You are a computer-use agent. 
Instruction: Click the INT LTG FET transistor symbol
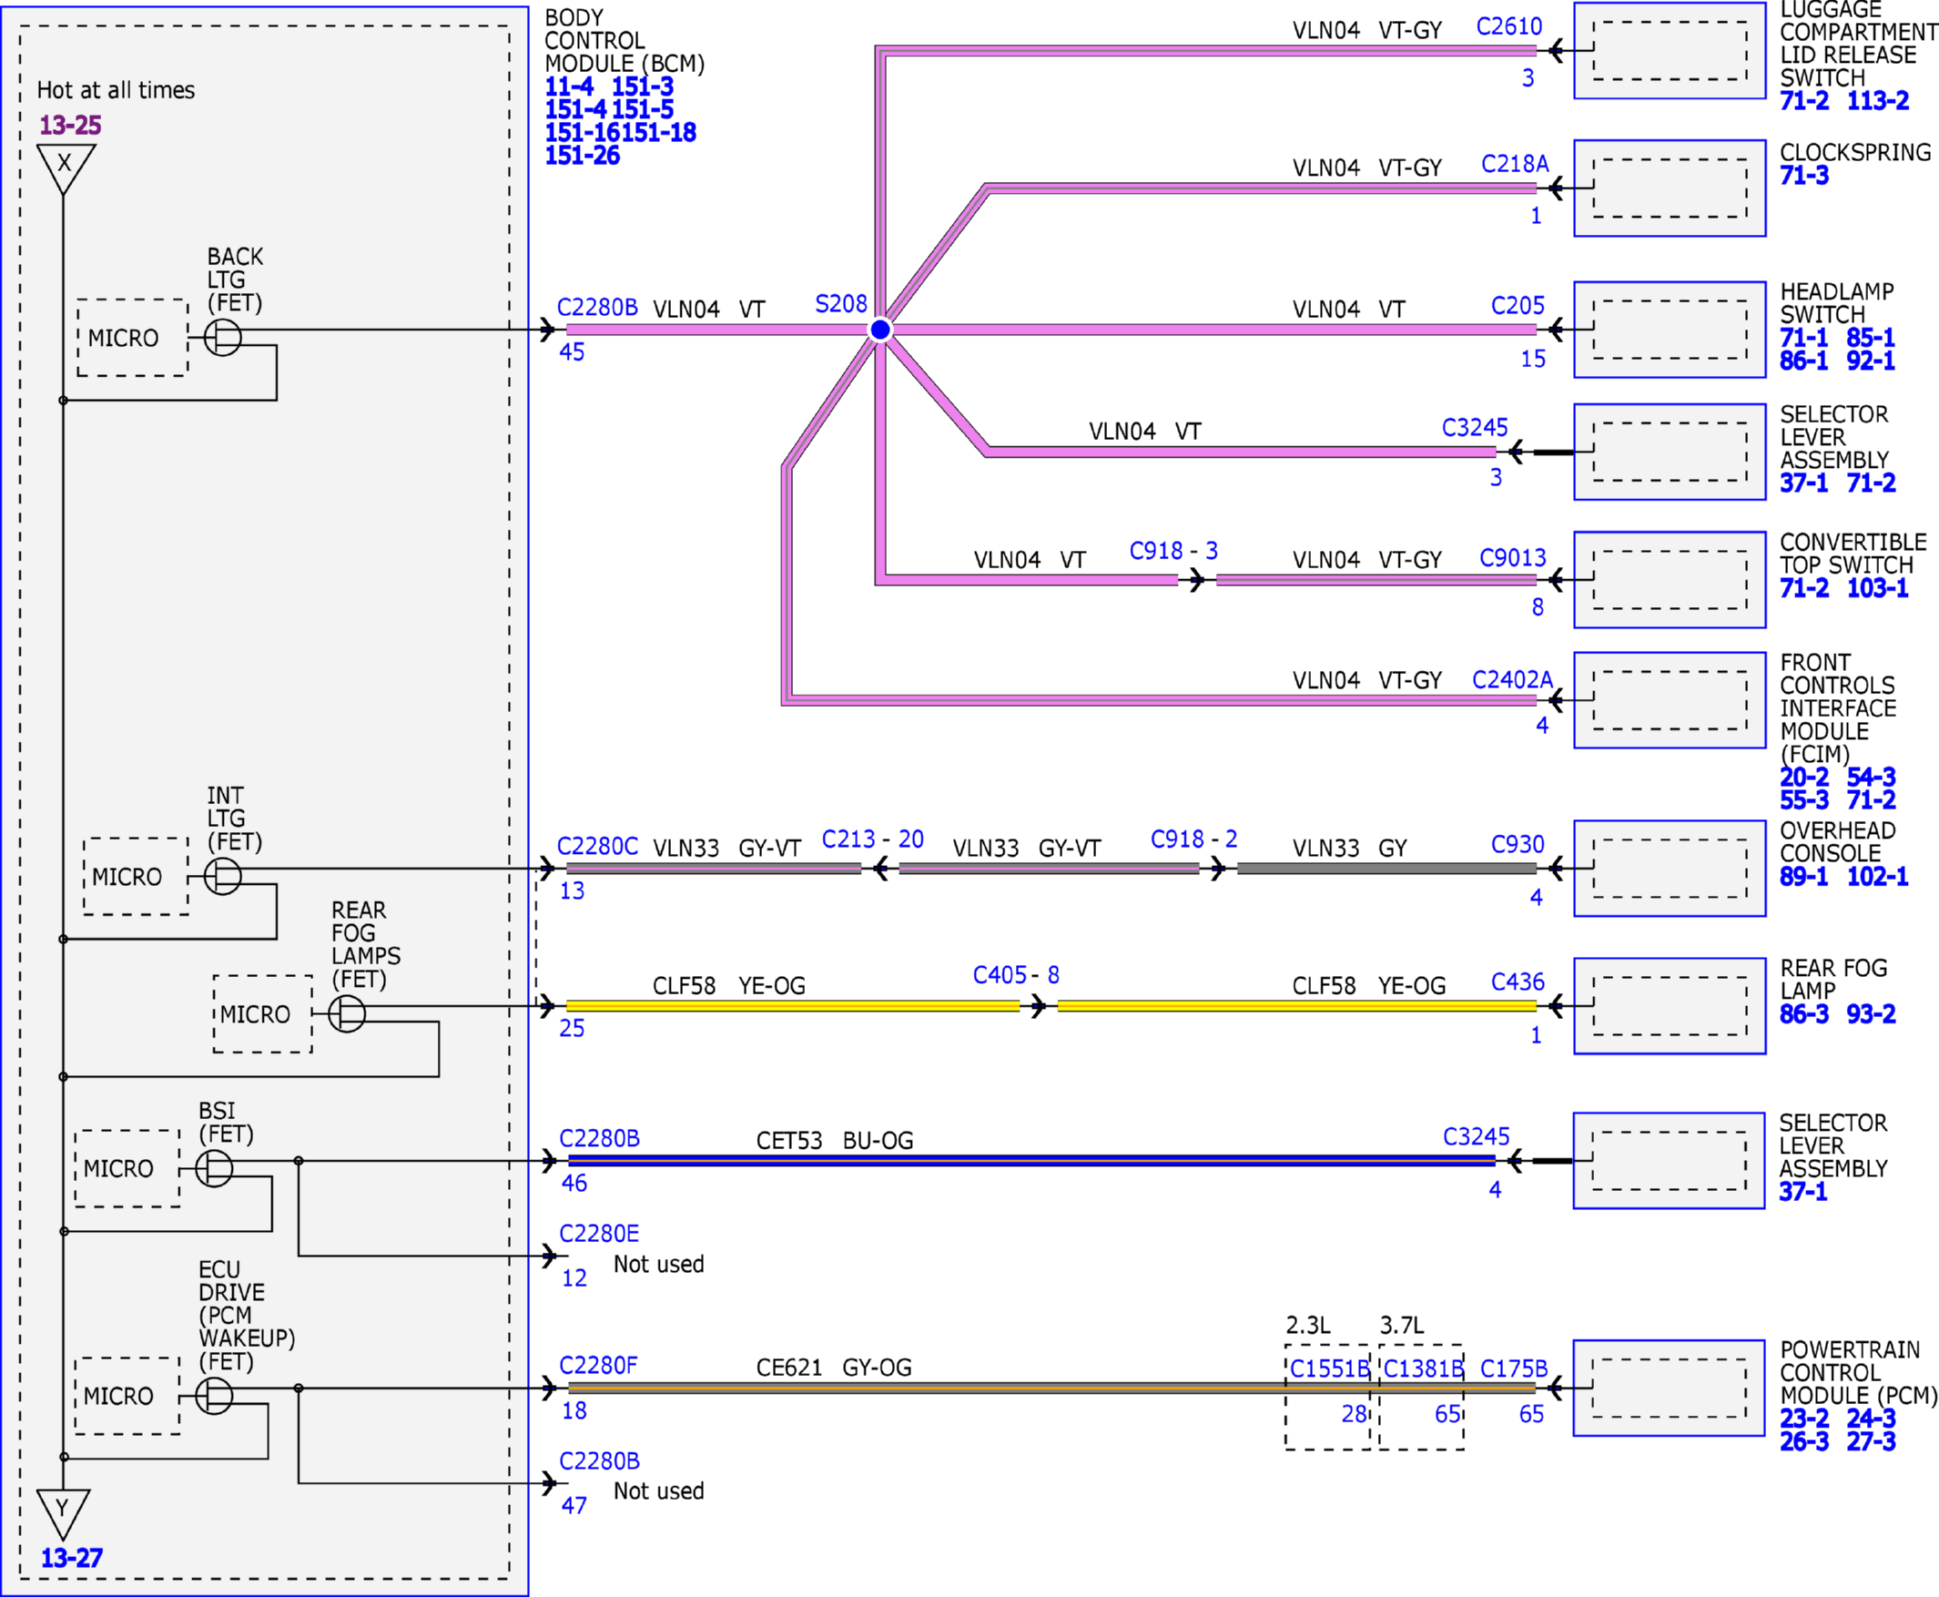click(x=223, y=876)
